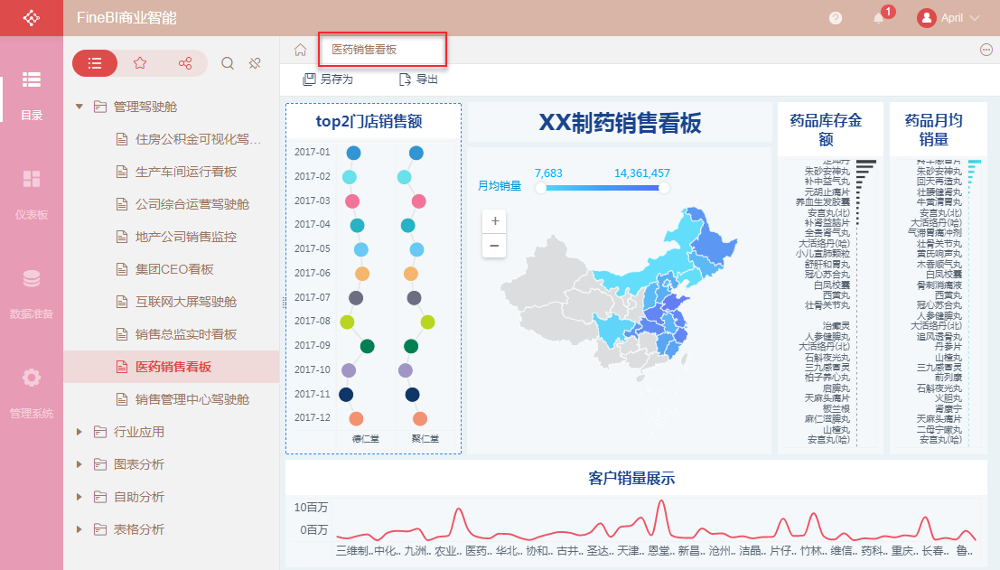Click the 导出 export button
1000x570 pixels.
pyautogui.click(x=418, y=79)
